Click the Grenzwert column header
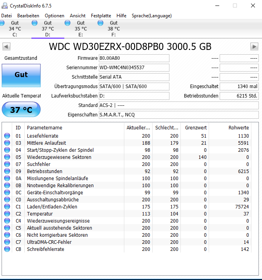This screenshot has width=262, height=280. [x=196, y=128]
